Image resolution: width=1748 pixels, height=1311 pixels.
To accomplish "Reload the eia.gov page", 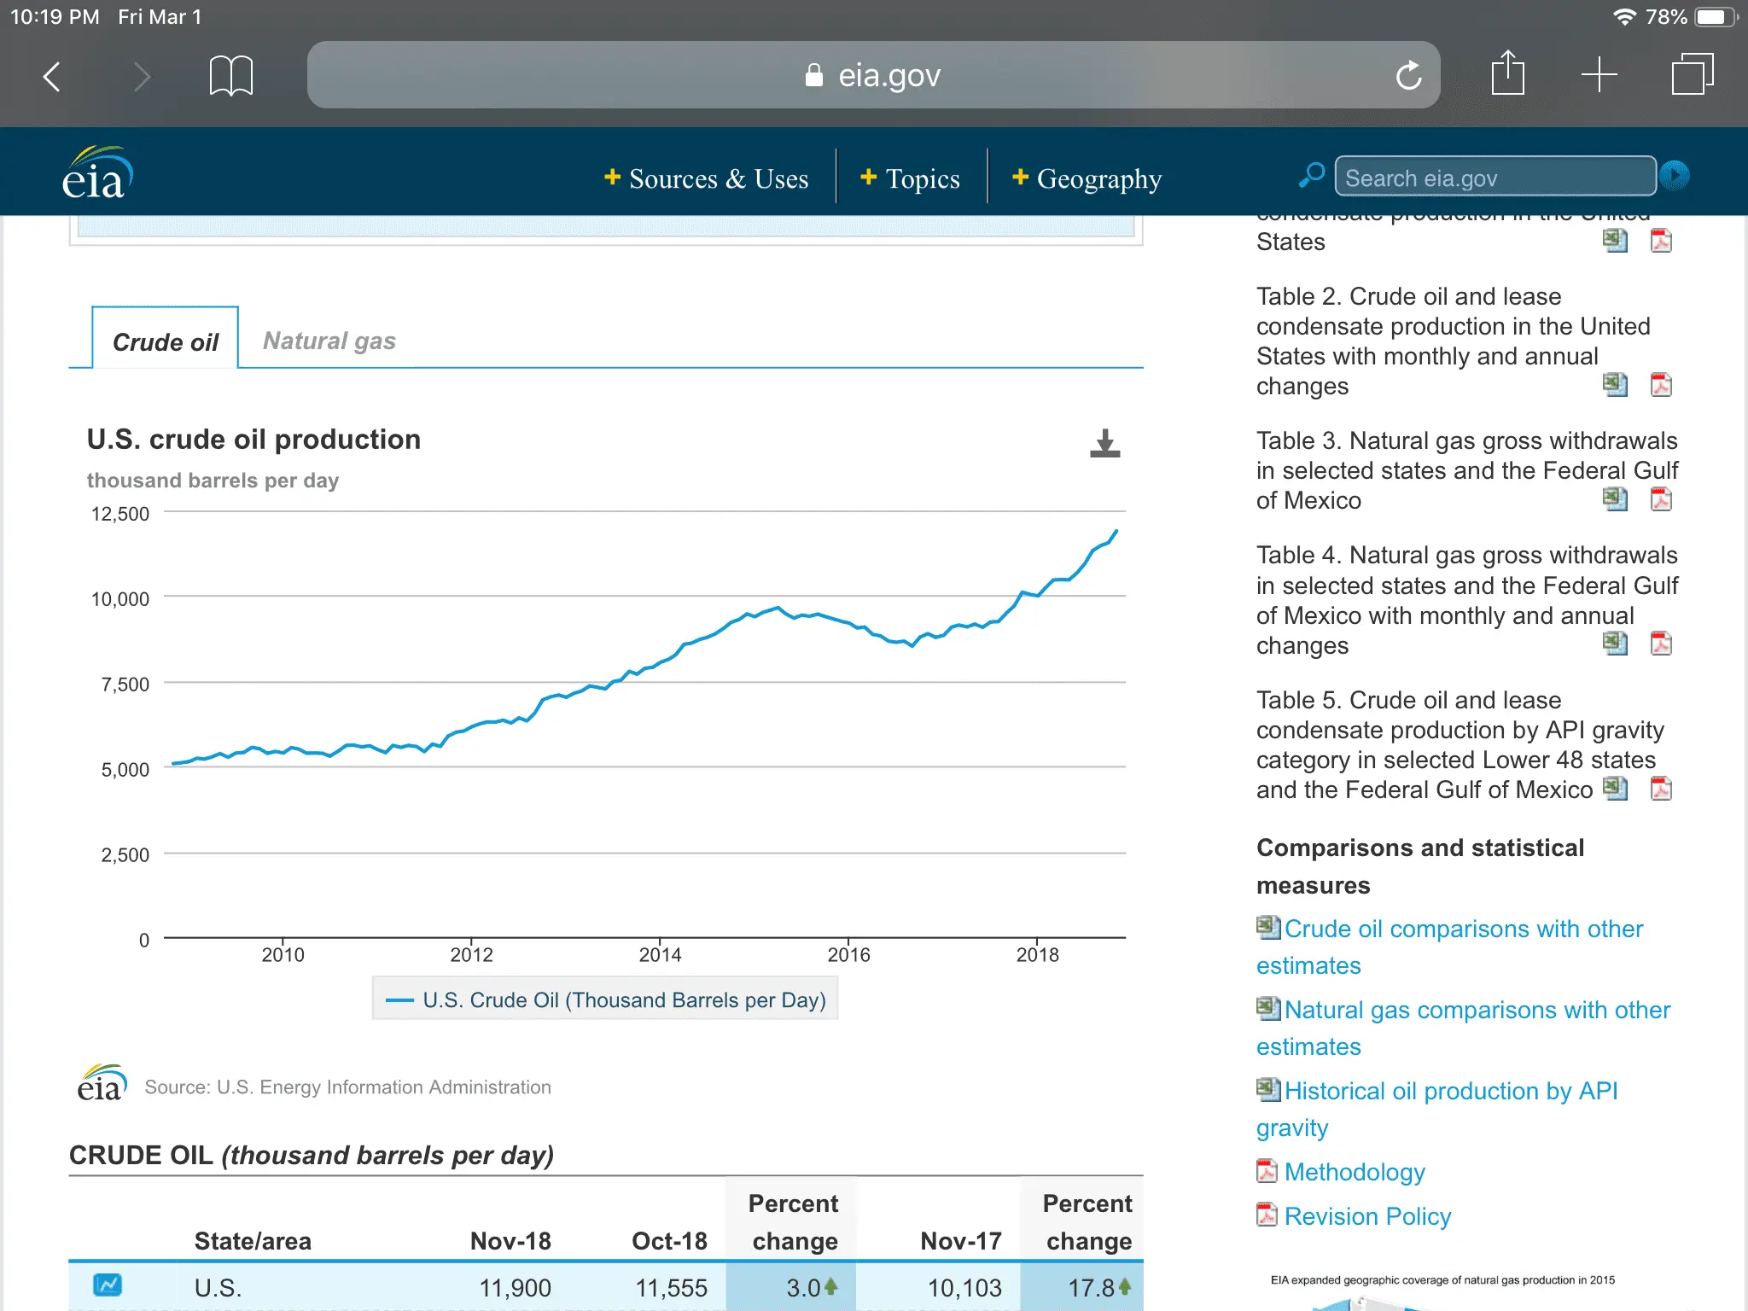I will click(x=1408, y=76).
